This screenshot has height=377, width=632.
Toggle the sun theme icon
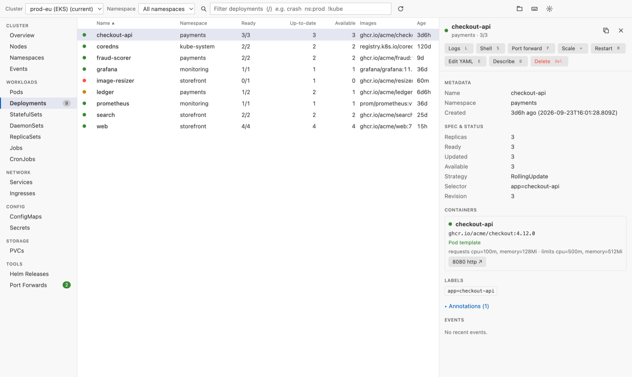coord(549,9)
